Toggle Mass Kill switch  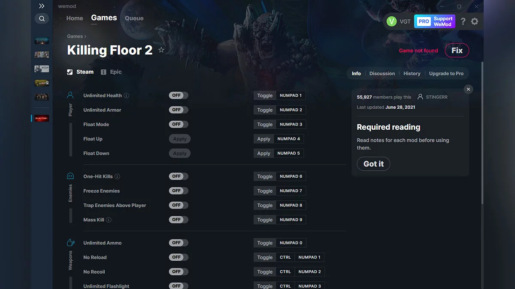179,220
